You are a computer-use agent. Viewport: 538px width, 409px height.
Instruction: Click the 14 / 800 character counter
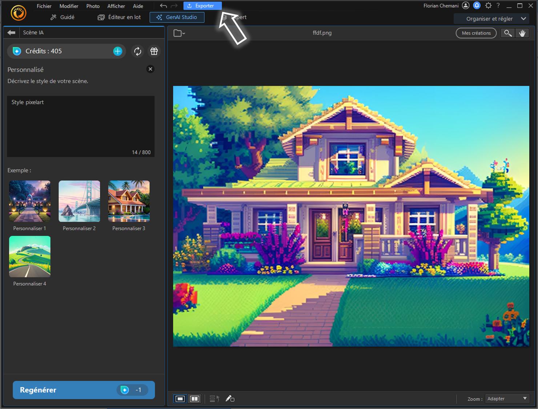[x=141, y=152]
